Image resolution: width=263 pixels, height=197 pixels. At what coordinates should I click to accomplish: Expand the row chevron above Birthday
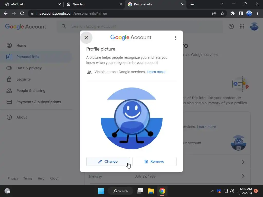(x=243, y=162)
